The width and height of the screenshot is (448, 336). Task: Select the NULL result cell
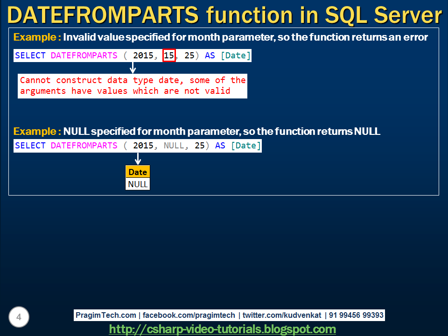point(137,183)
